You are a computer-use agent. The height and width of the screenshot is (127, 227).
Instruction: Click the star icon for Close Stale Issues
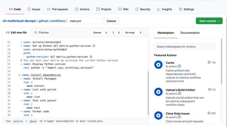[x=209, y=113]
